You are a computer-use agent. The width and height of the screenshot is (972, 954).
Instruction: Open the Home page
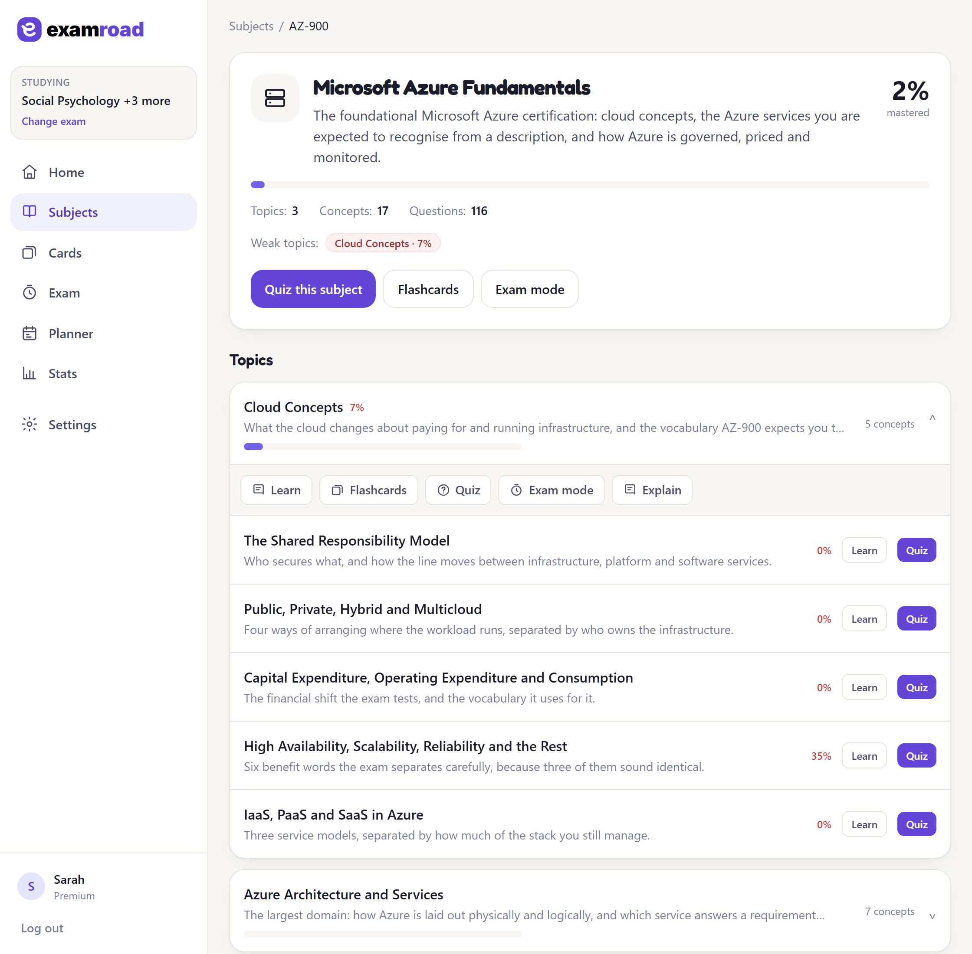click(104, 172)
